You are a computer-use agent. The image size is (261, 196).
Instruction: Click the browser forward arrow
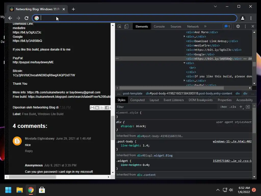pos(18,18)
